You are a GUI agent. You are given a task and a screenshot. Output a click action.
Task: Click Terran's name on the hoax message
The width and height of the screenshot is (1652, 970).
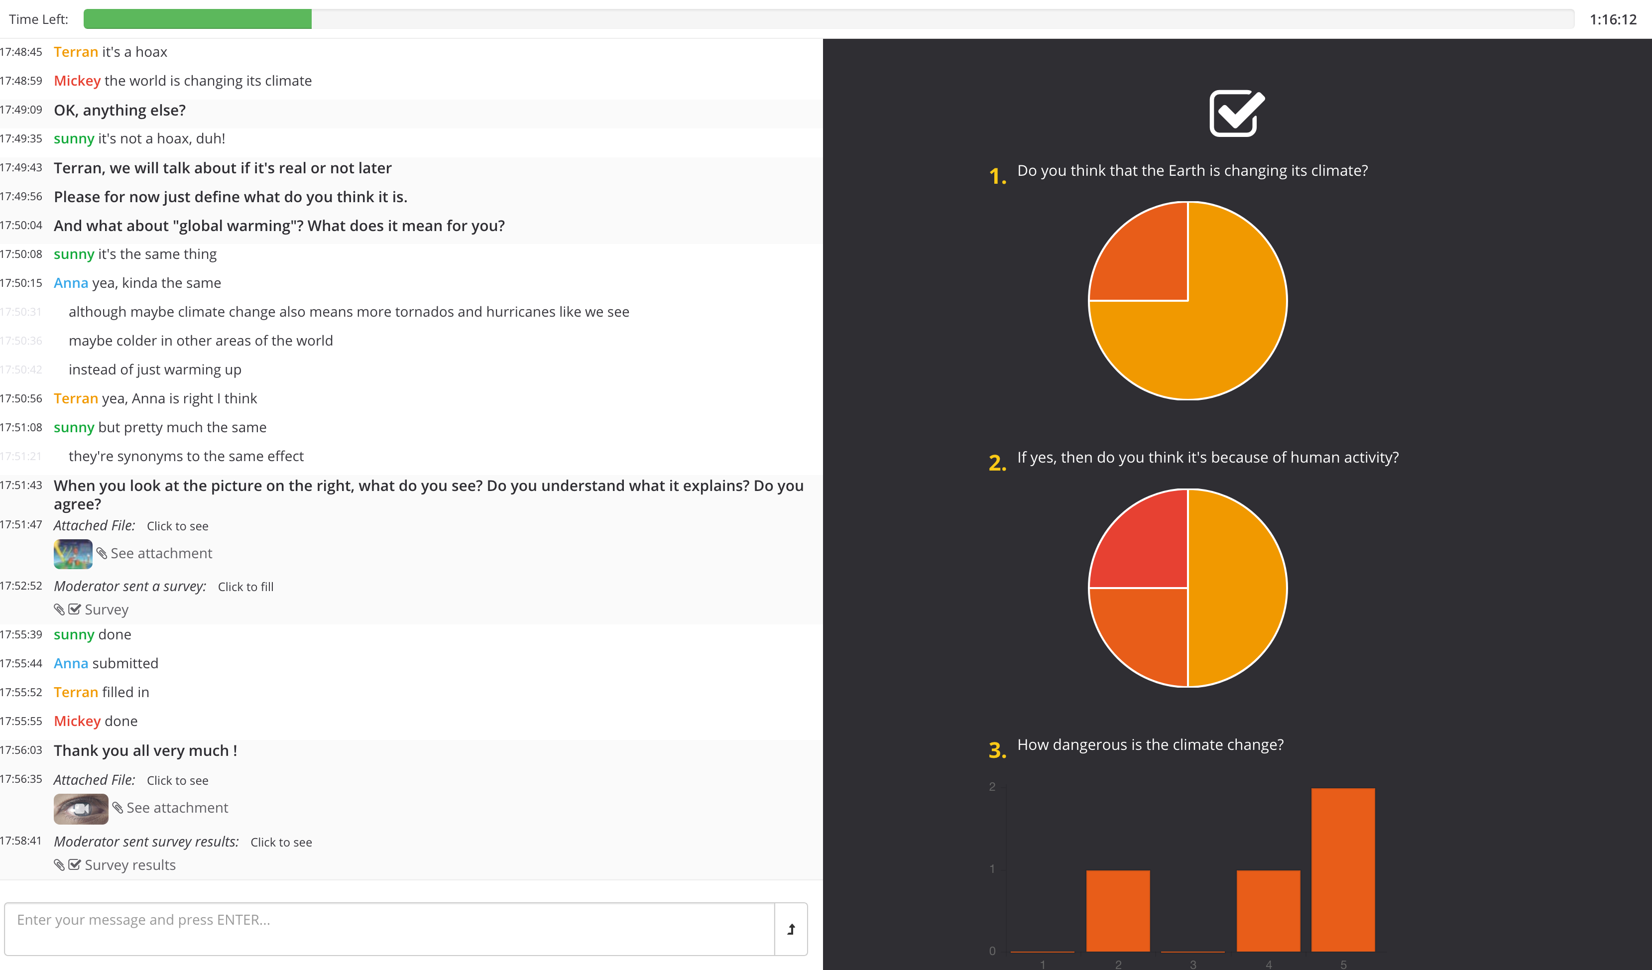(76, 52)
